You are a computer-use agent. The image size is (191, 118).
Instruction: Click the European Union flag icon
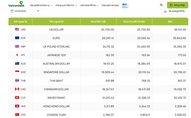[17, 38]
